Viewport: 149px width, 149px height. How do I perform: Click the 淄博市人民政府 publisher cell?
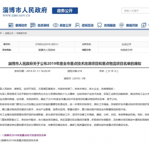pos(47,50)
